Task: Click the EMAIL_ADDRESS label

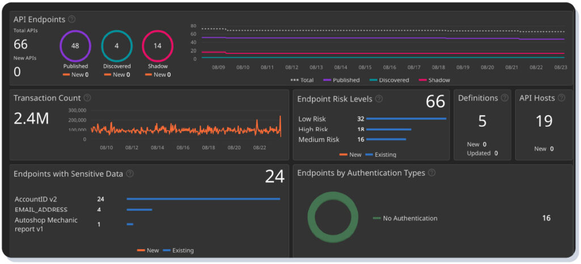Action: (41, 210)
